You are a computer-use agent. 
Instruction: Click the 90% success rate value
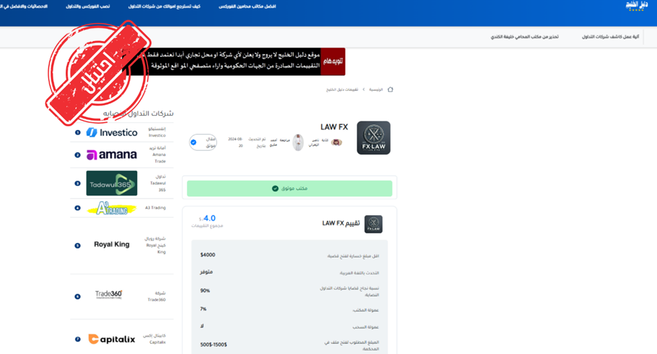[205, 290]
